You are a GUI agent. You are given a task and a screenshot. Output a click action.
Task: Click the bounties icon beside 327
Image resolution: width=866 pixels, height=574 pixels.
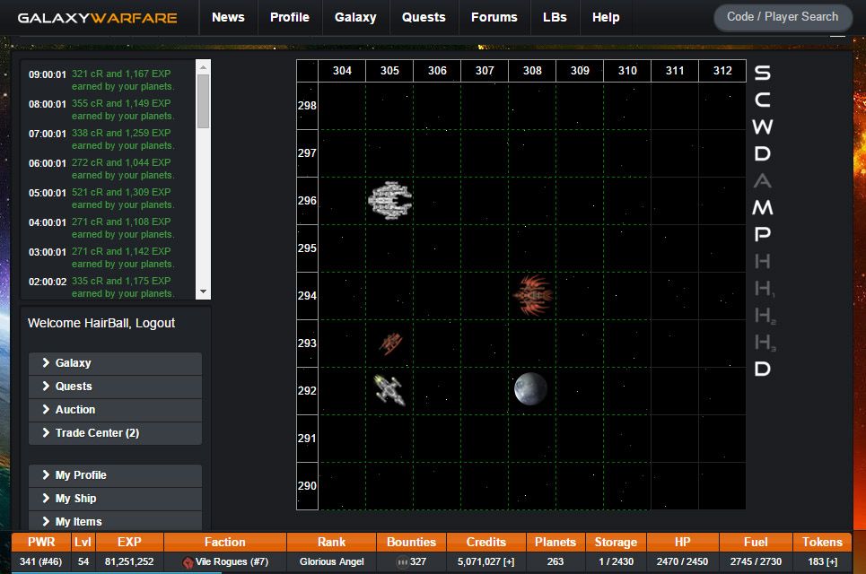(x=402, y=562)
